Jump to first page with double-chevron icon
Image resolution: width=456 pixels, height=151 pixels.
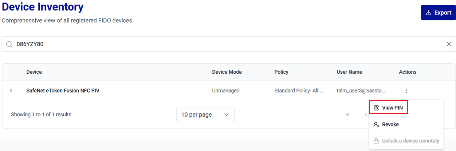(347, 115)
